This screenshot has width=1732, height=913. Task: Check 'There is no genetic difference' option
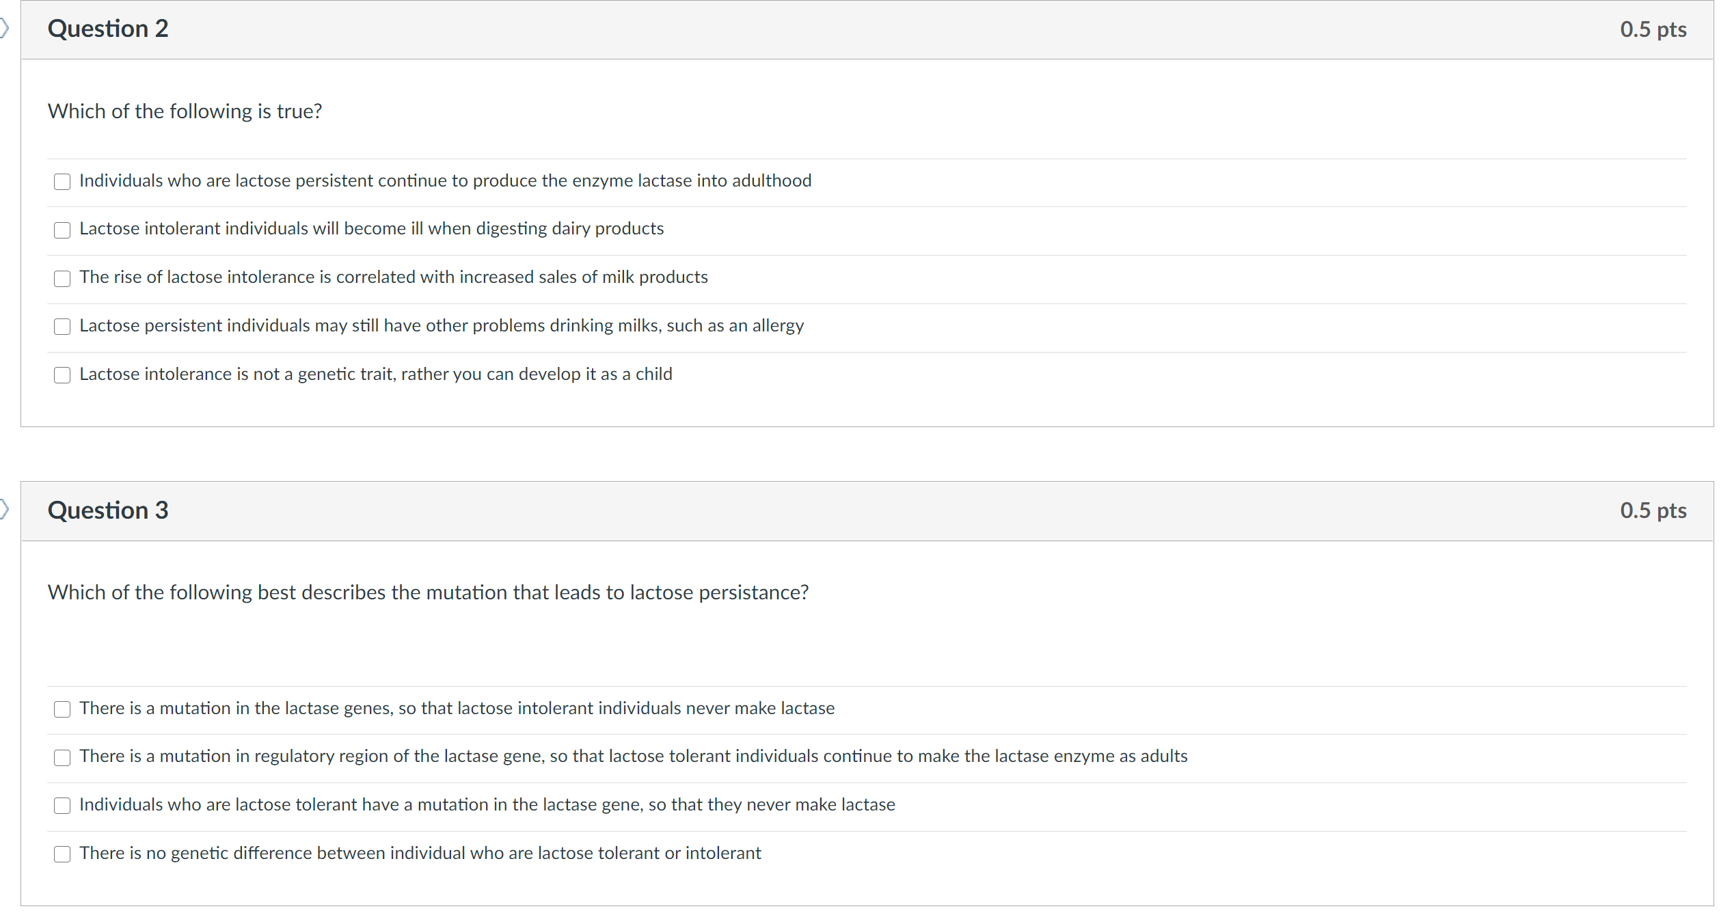tap(62, 854)
